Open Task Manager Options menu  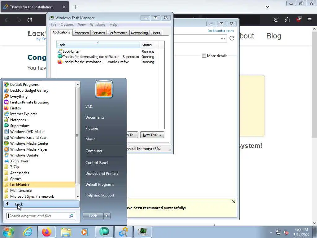67,24
